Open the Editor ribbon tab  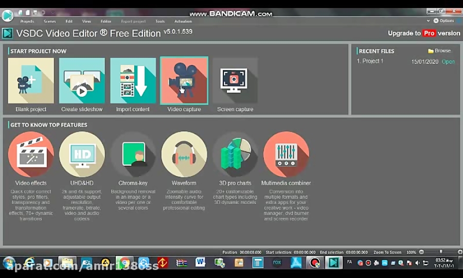(105, 21)
